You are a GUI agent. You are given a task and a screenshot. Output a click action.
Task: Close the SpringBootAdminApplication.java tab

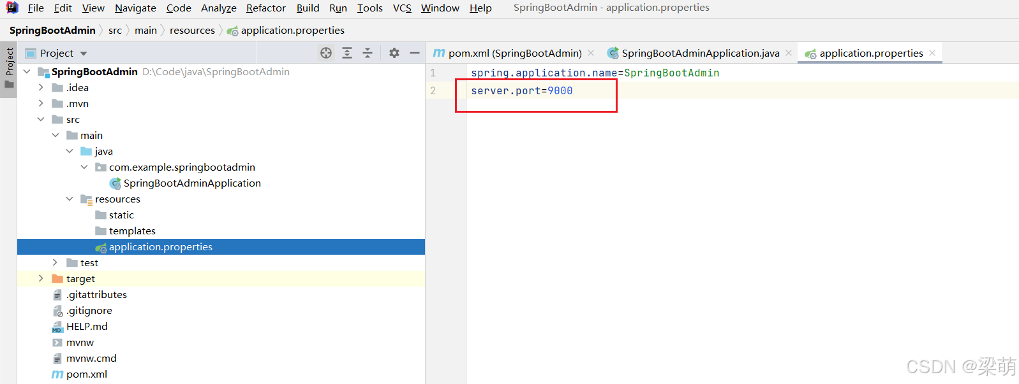789,53
